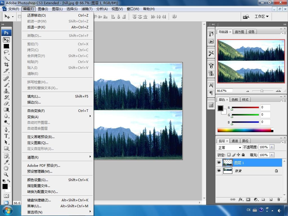Select the Eraser tool
The width and height of the screenshot is (288, 216).
point(6,103)
